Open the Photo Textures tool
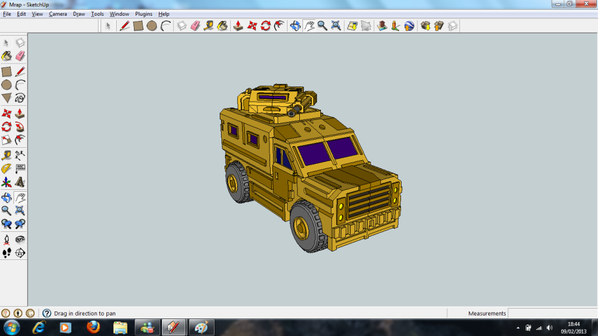Viewport: 598px width, 336px height. 396,26
